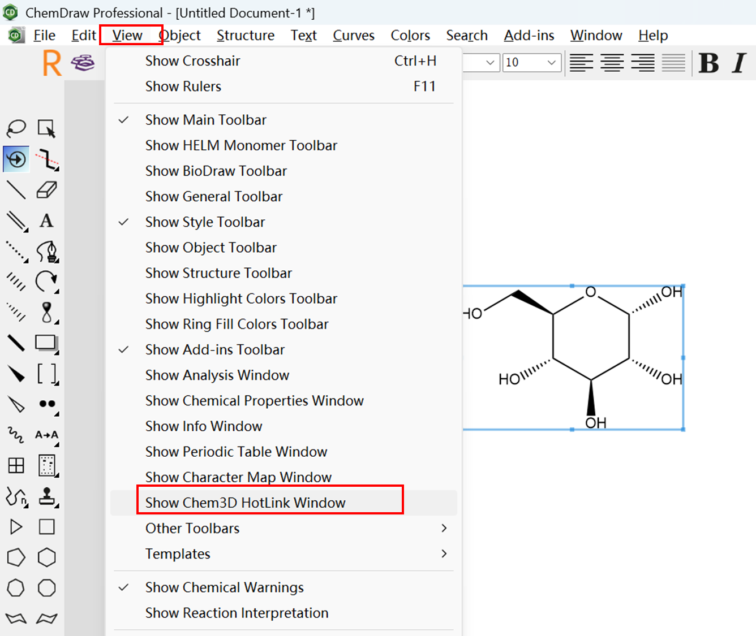The height and width of the screenshot is (636, 756).
Task: Select the Cyclohexane ring tool
Action: pos(48,557)
